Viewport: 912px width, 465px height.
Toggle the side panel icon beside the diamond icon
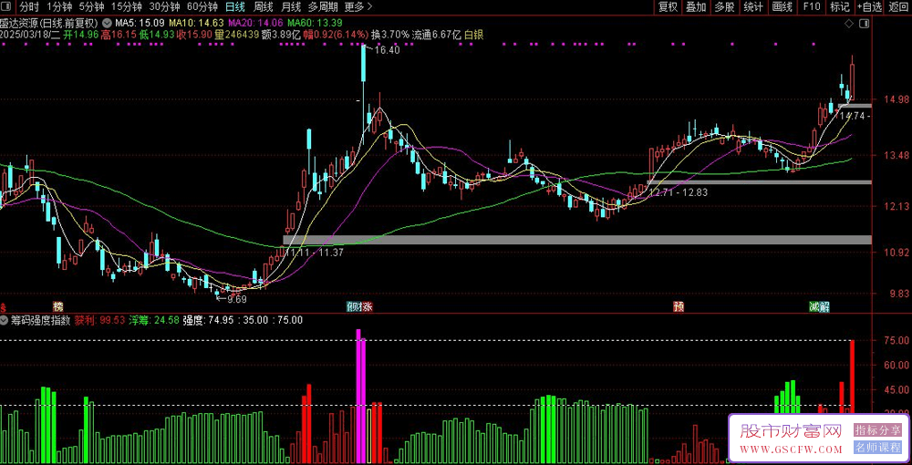(x=863, y=24)
